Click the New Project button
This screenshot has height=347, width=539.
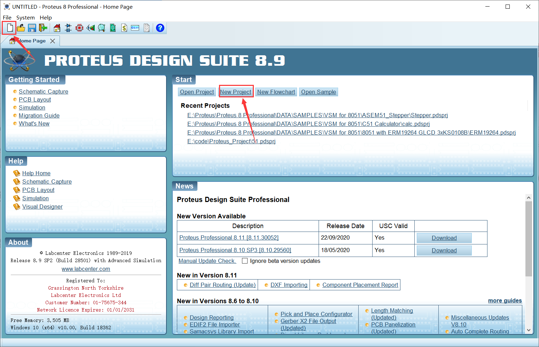pos(236,92)
